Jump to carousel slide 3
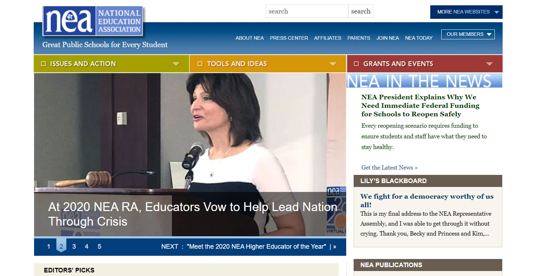The width and height of the screenshot is (542, 276). pyautogui.click(x=74, y=247)
